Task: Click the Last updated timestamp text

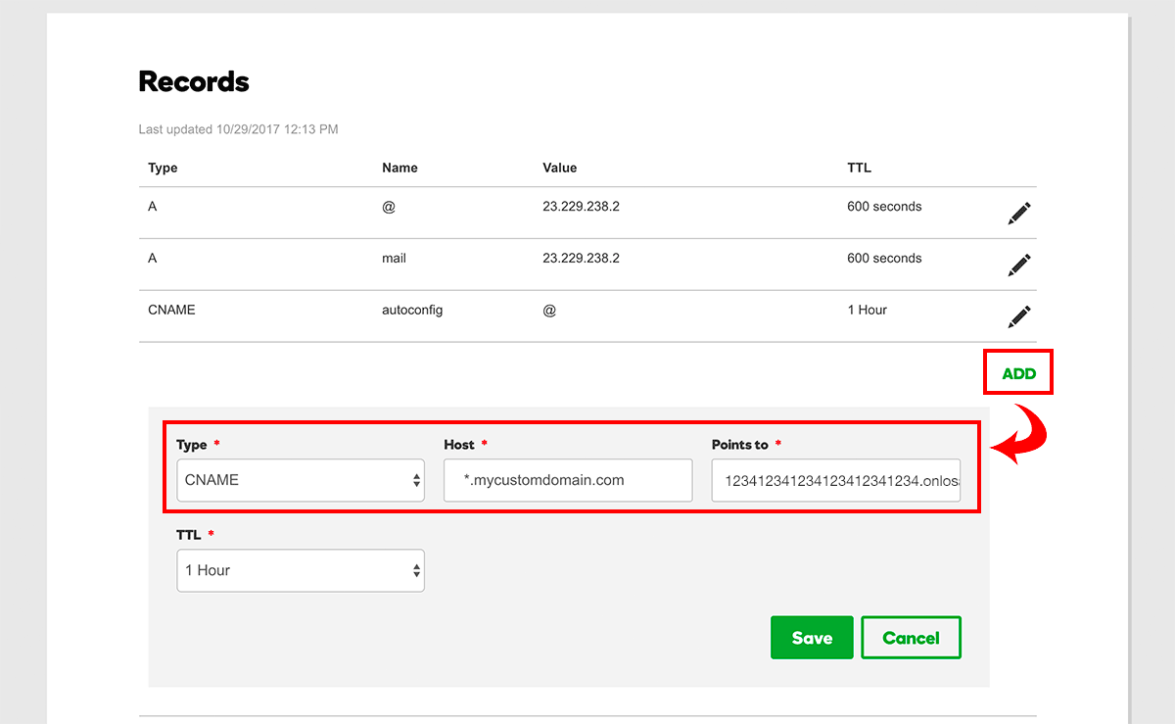Action: tap(238, 128)
